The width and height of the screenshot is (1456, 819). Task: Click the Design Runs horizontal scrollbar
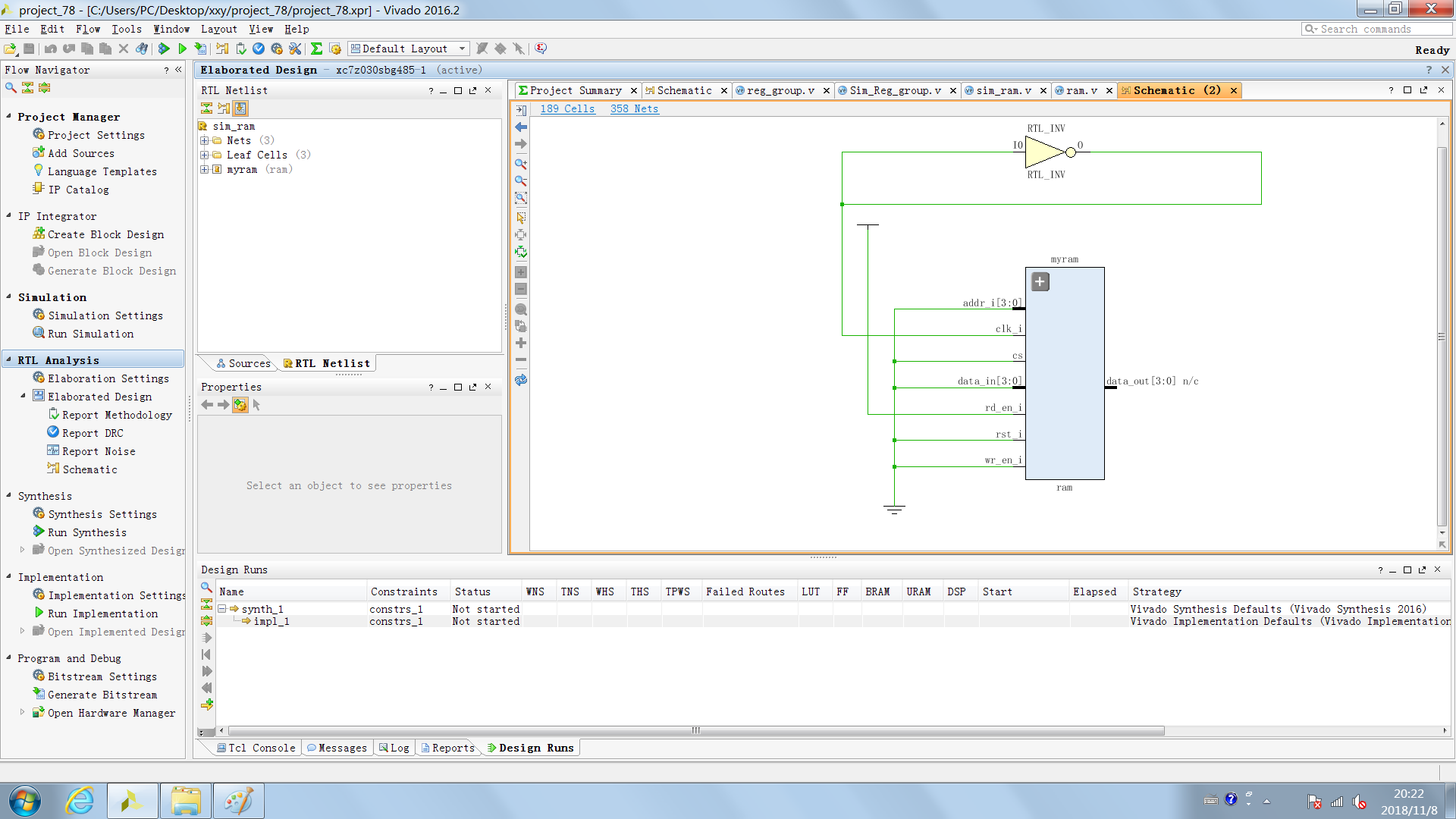tap(695, 731)
